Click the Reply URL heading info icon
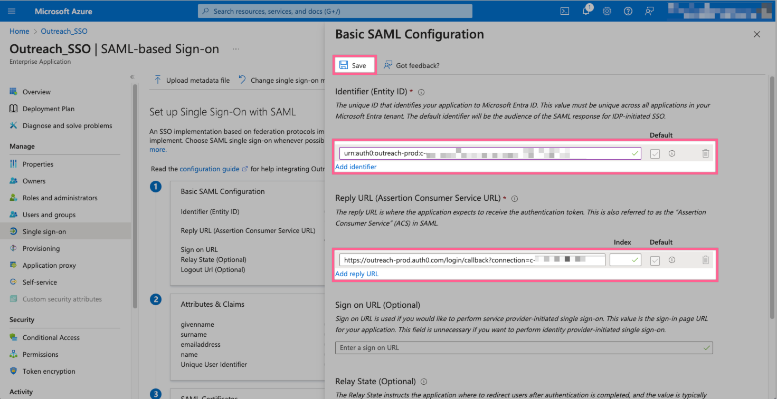Image resolution: width=777 pixels, height=399 pixels. coord(515,199)
